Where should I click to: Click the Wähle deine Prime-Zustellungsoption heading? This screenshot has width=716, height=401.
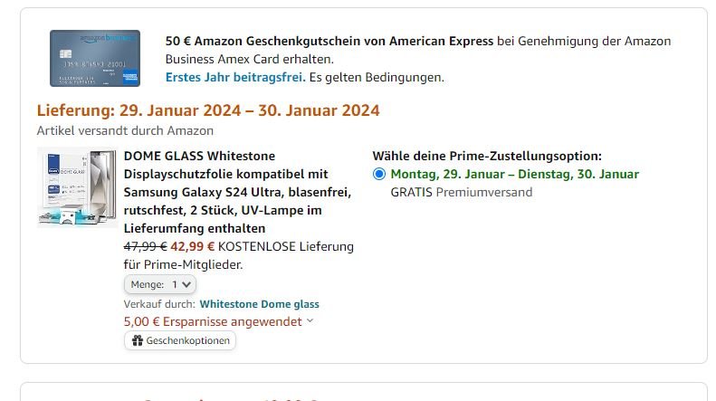coord(487,156)
